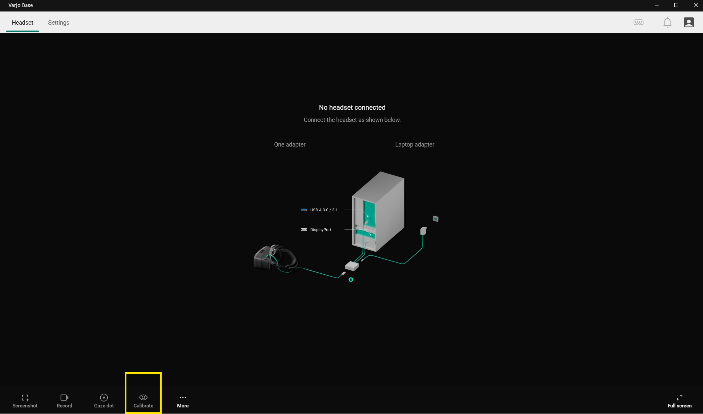Click the PC tower illustration
703x414 pixels.
click(378, 212)
